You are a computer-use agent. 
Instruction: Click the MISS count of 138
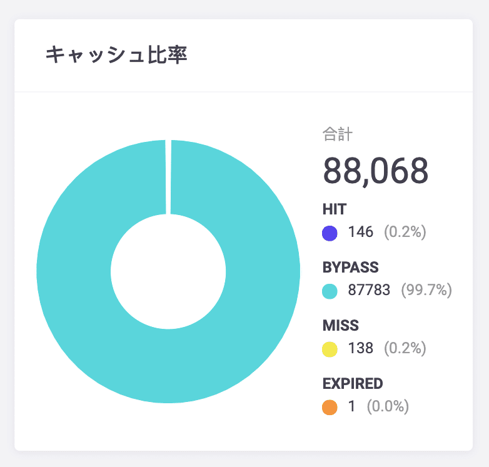coord(361,348)
